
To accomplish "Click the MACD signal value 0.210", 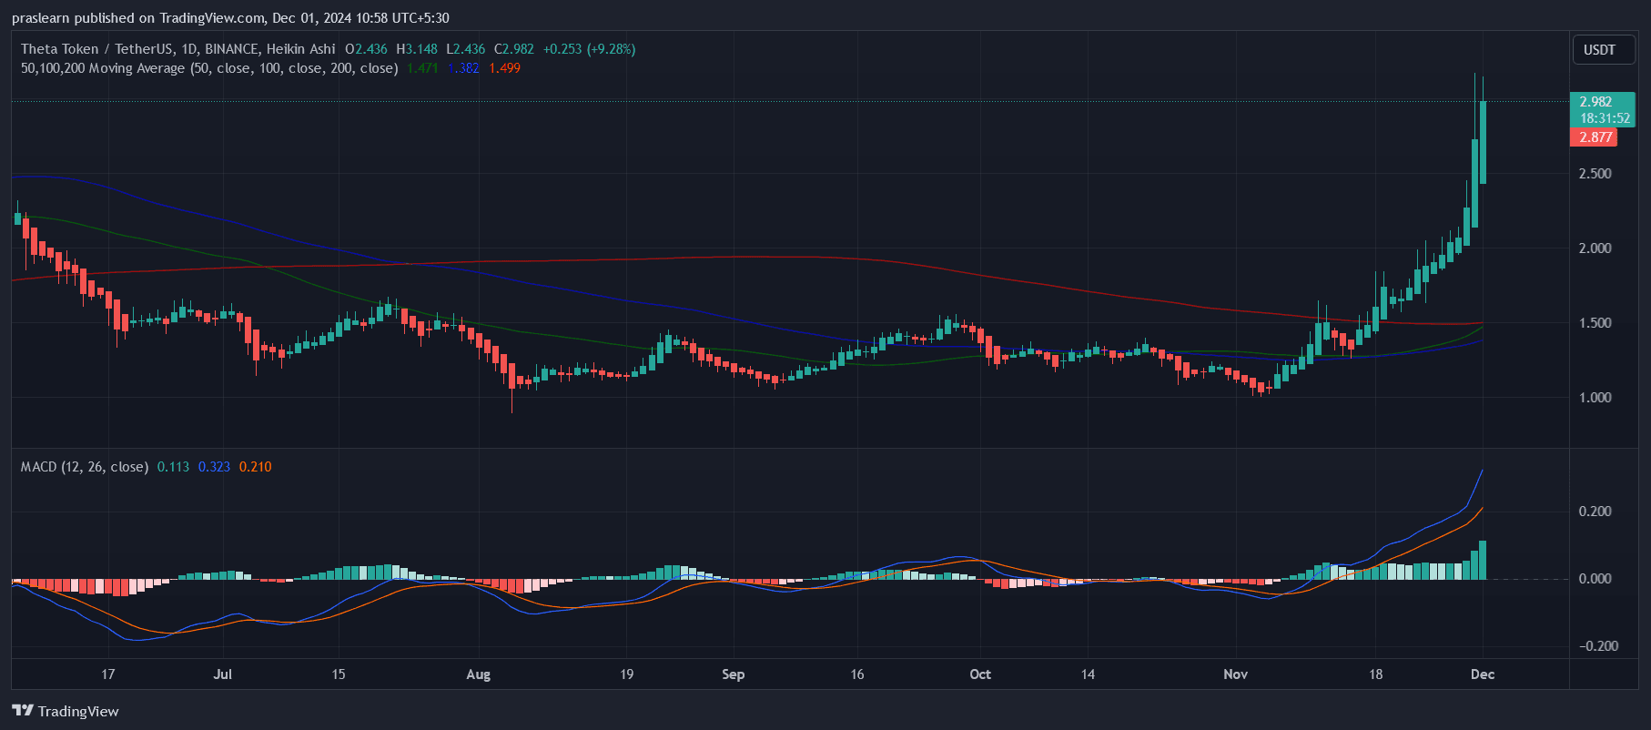I will point(256,467).
